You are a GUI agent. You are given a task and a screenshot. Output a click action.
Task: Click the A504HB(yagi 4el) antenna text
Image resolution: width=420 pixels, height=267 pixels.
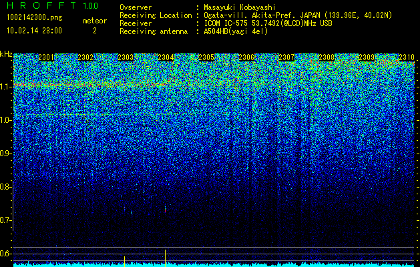point(236,31)
